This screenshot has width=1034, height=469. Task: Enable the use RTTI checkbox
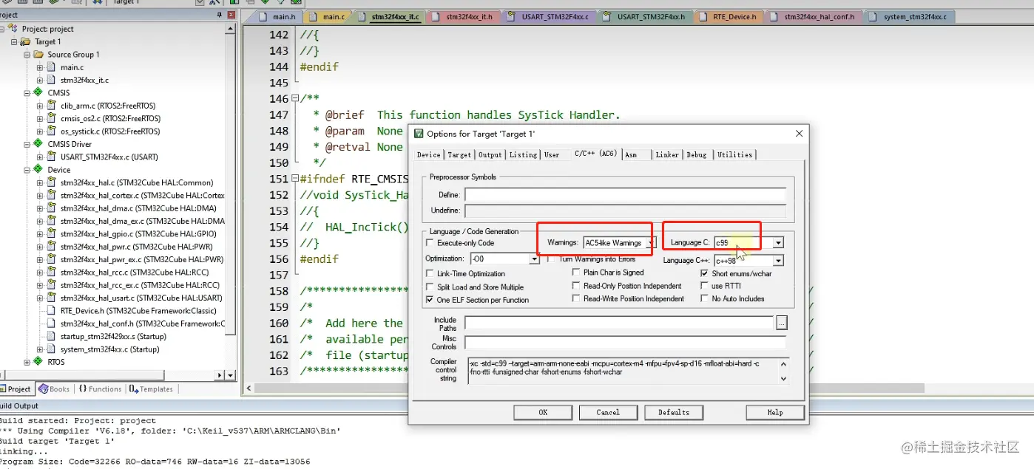705,286
